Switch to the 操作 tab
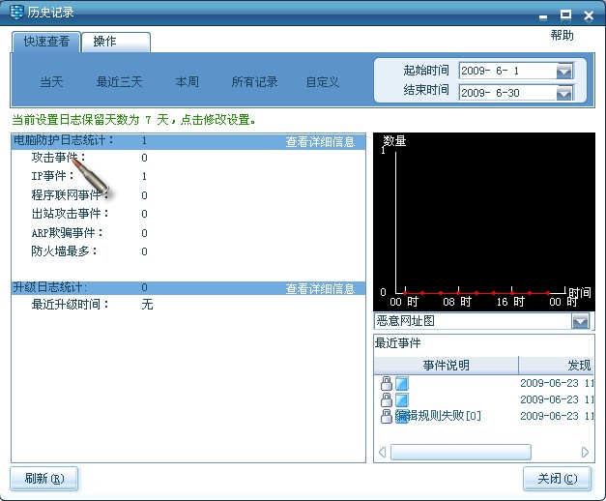Screen dimensions: 606x501 116,42
